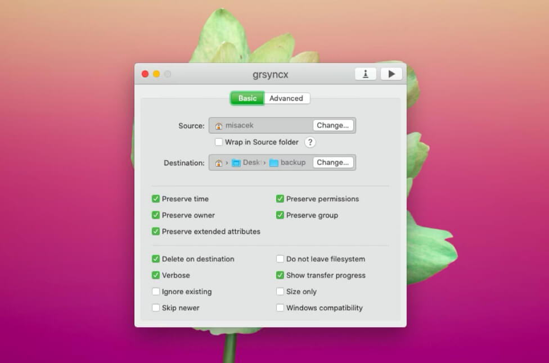Viewport: 549px width, 363px height.
Task: Check the Size only option
Action: (280, 292)
